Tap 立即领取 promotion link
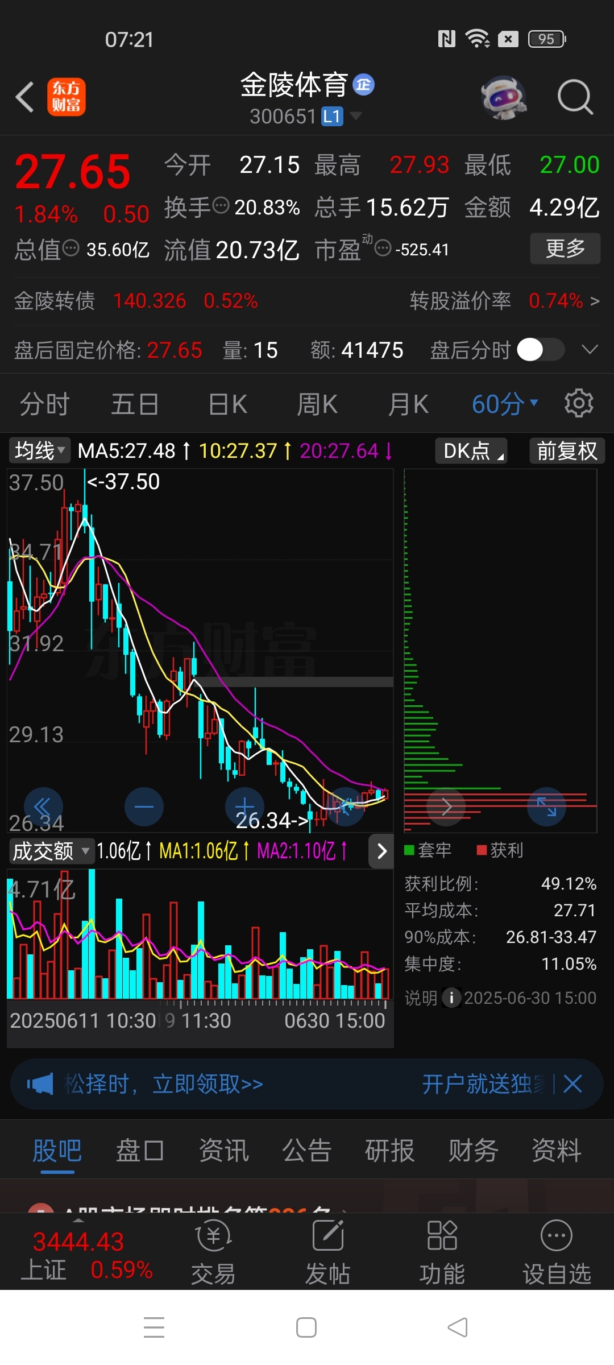Viewport: 614px width, 1365px height. coord(208,1084)
